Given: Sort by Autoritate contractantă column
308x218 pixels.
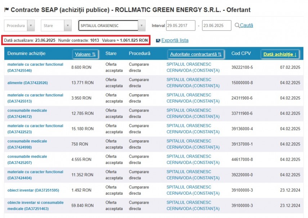Looking at the screenshot, I should tap(196, 54).
